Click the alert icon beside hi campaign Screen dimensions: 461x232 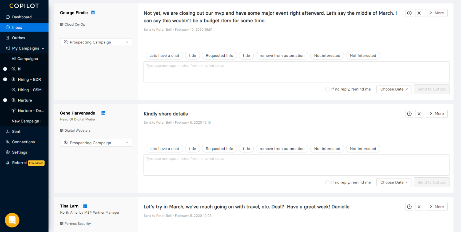pyautogui.click(x=5, y=69)
